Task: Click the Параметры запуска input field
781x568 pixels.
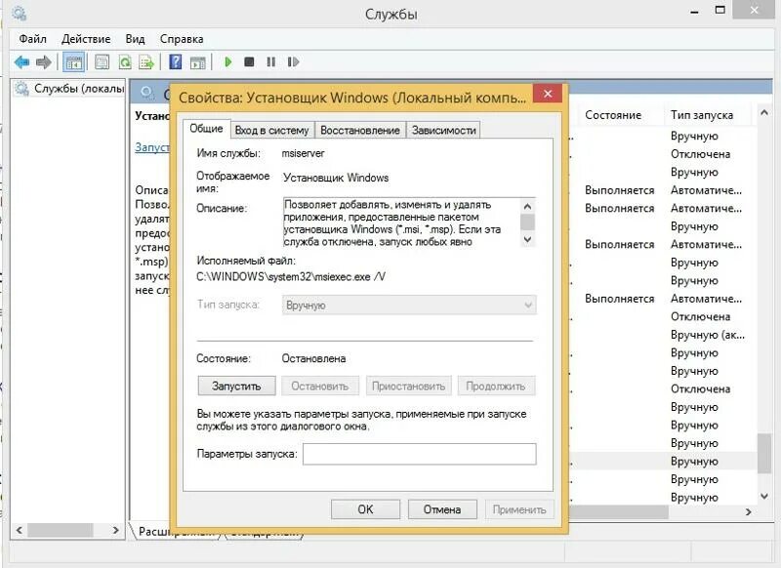Action: tap(420, 454)
